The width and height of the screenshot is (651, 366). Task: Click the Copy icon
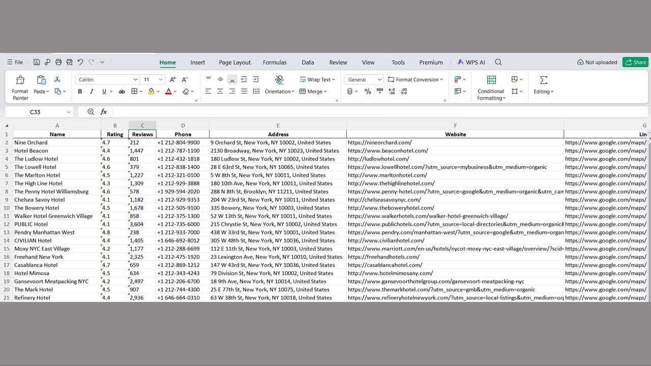[x=58, y=91]
